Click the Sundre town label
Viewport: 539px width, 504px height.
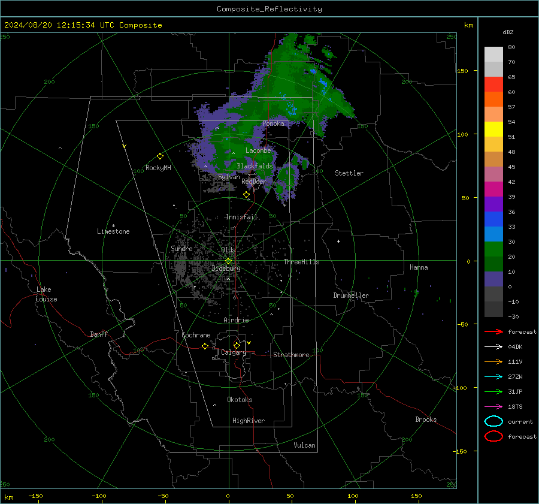(x=181, y=249)
